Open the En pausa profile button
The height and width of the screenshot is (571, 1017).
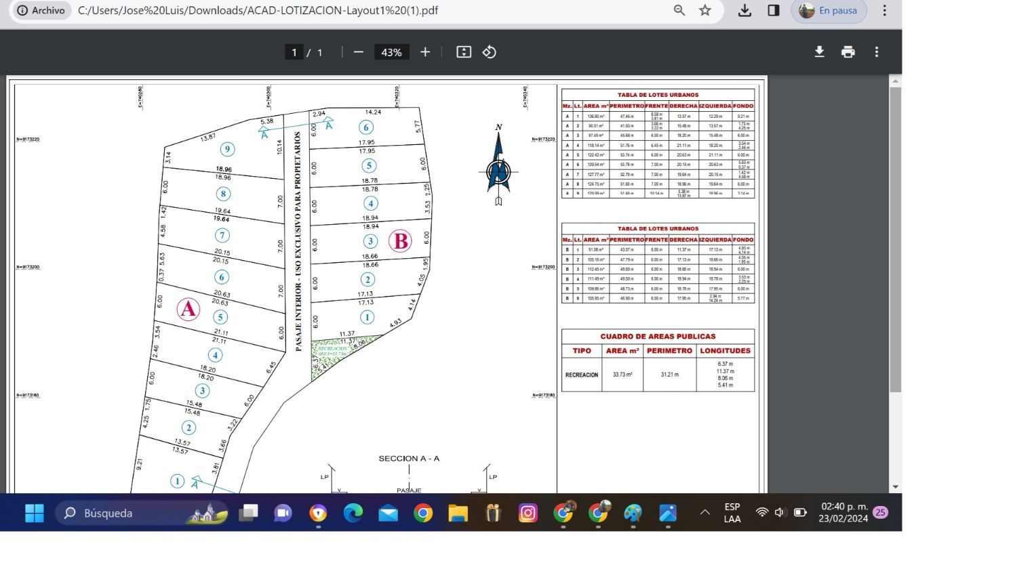coord(829,10)
